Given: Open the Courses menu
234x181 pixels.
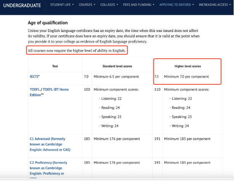Looking at the screenshot, I should [87, 5].
